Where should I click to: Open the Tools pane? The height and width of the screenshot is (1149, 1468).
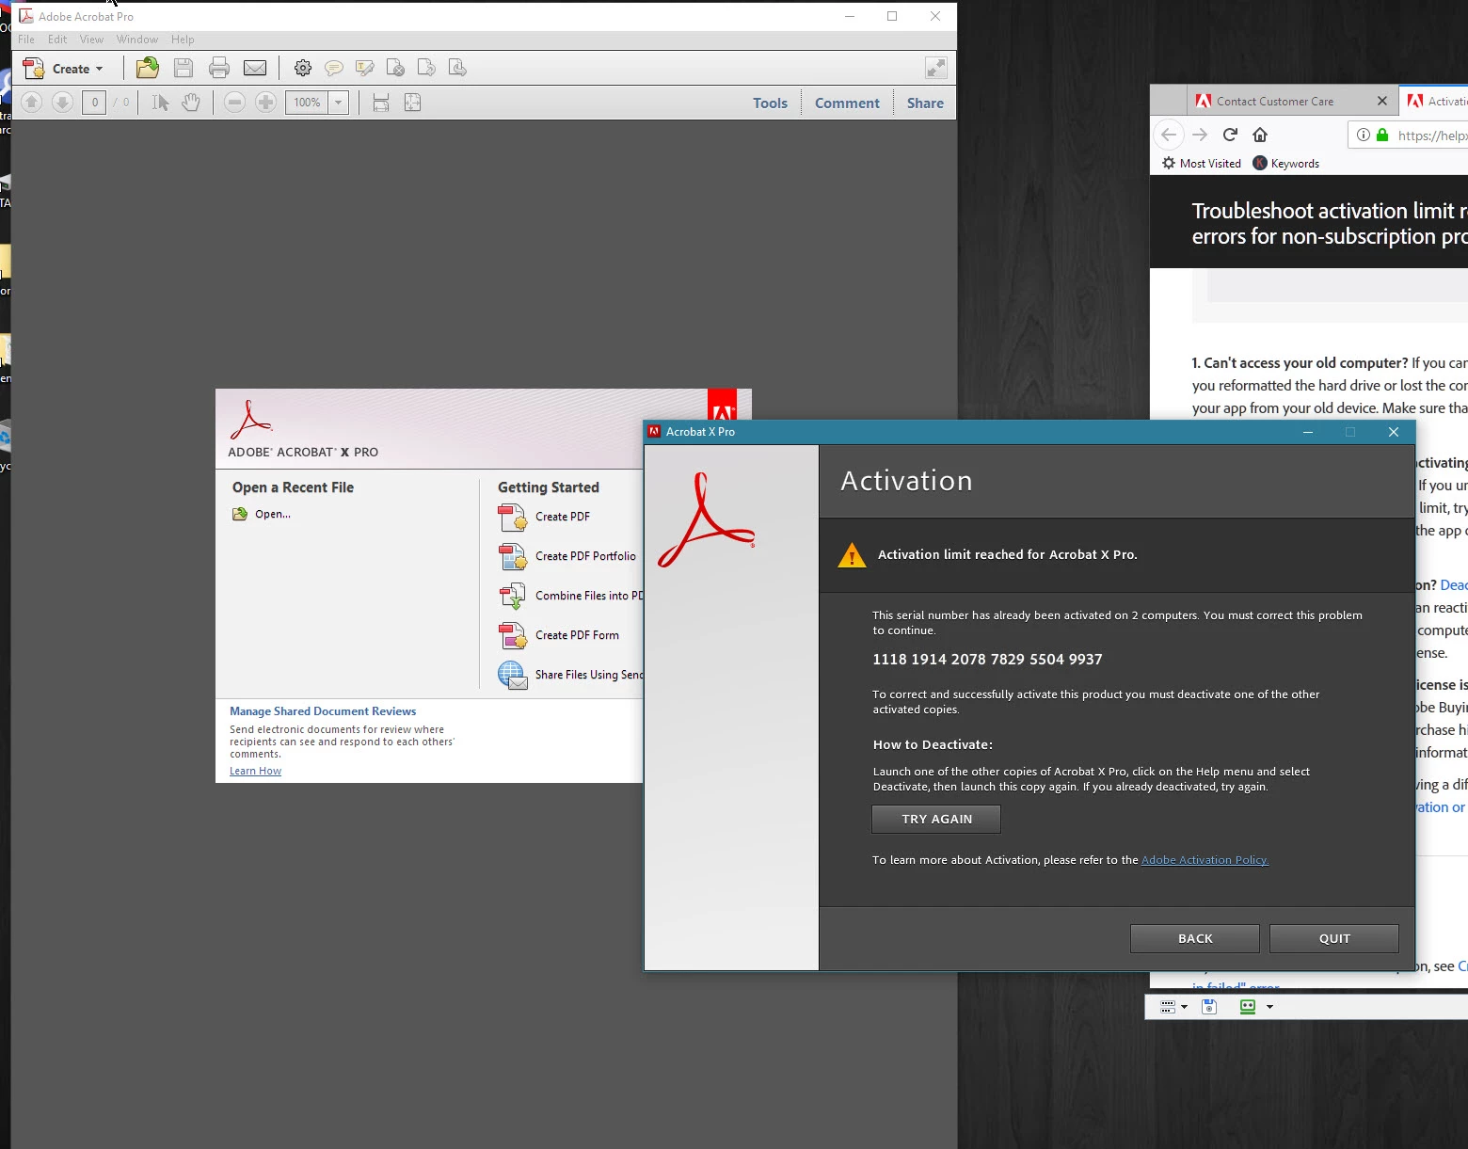(770, 104)
